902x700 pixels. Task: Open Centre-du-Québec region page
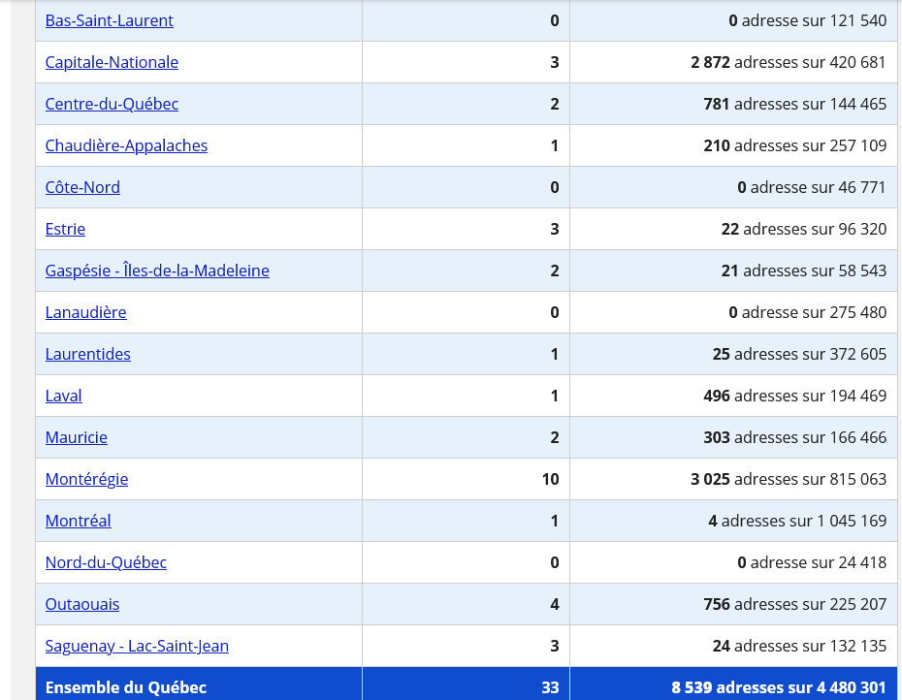tap(112, 104)
